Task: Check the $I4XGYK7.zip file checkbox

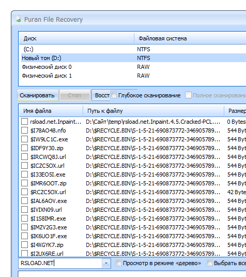Action: [x=24, y=245]
